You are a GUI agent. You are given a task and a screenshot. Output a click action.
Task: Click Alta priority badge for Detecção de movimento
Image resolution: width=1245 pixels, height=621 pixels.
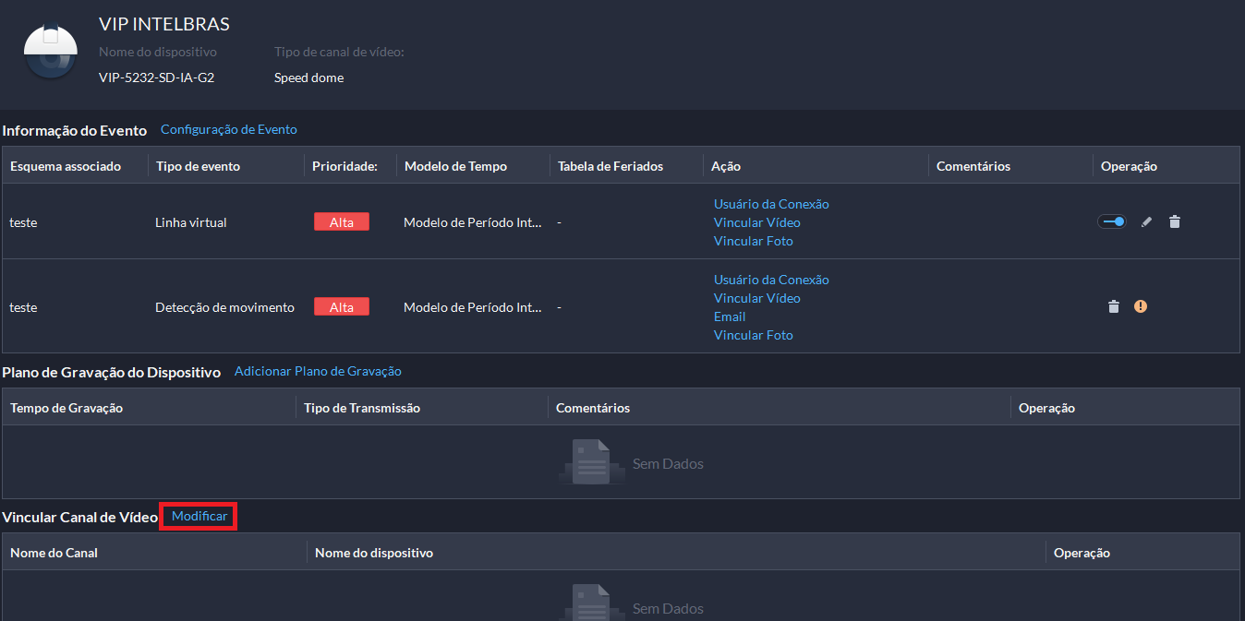coord(342,306)
